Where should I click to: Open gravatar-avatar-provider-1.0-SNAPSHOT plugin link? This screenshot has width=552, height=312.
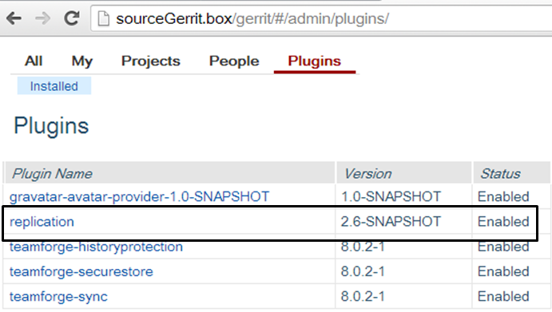tap(140, 196)
